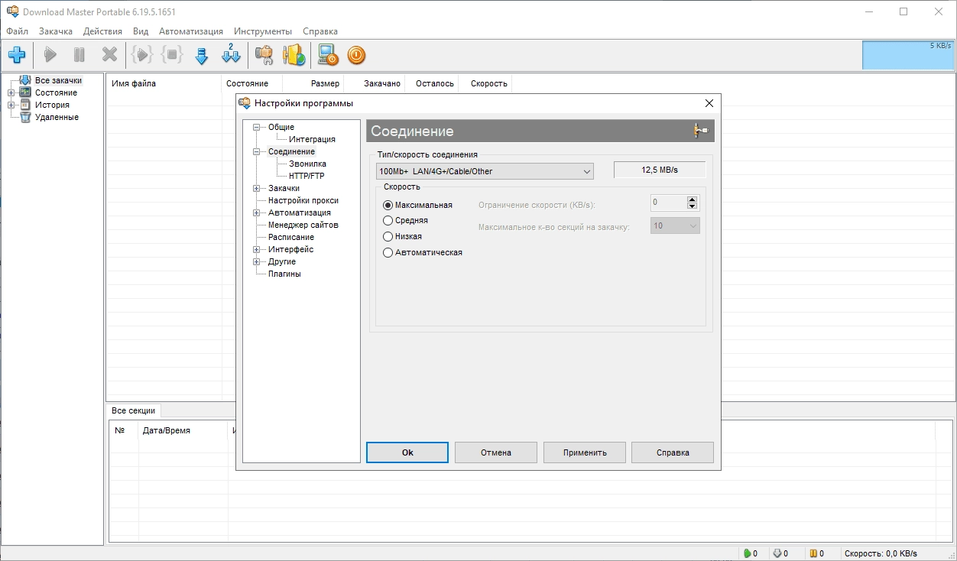Collapse the Соединение settings tree node
This screenshot has width=957, height=561.
point(257,151)
